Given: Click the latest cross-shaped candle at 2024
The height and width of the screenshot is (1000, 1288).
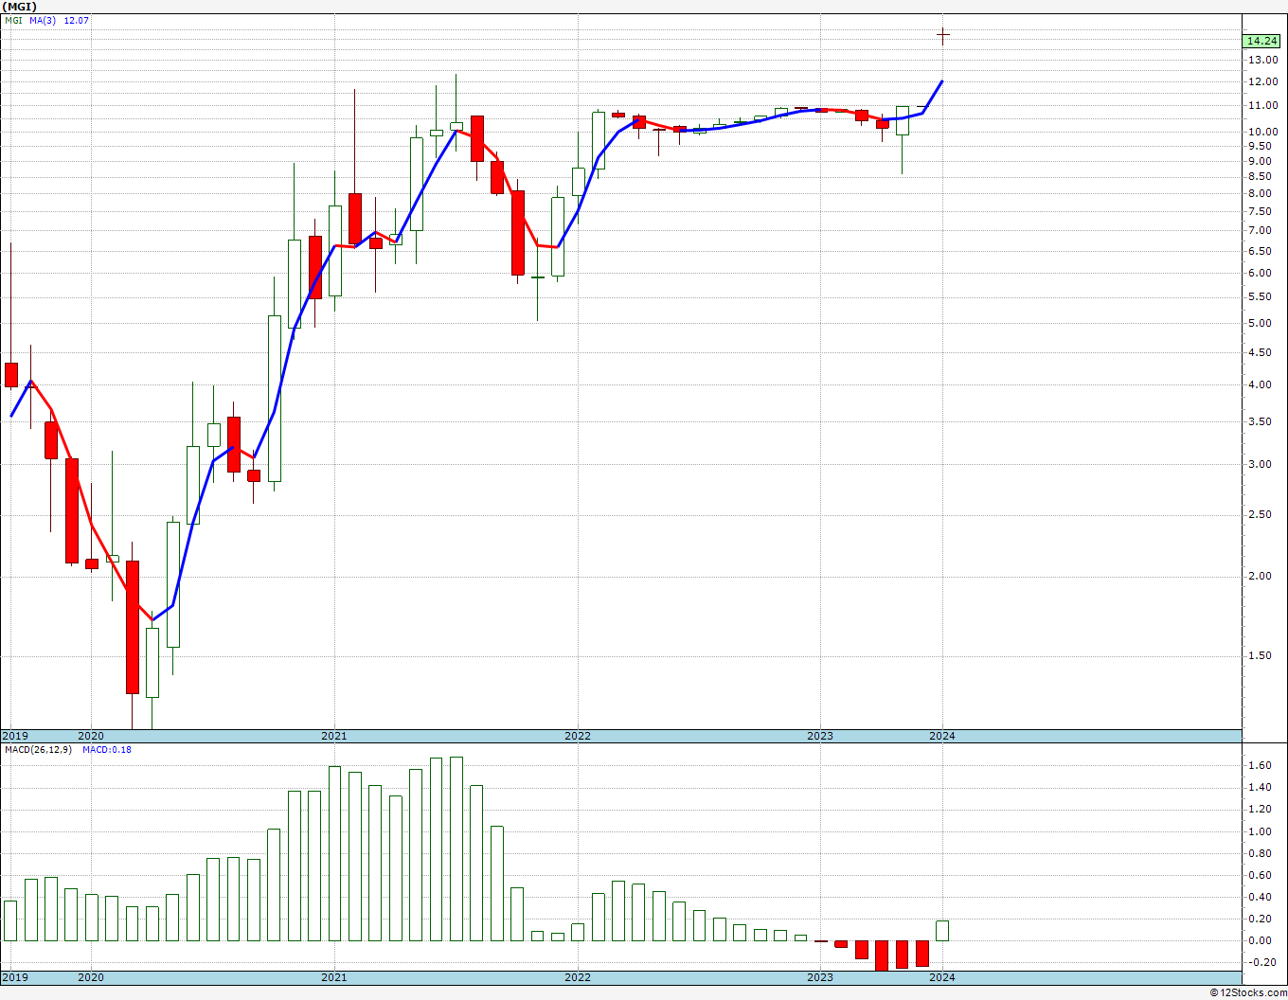Looking at the screenshot, I should 942,35.
